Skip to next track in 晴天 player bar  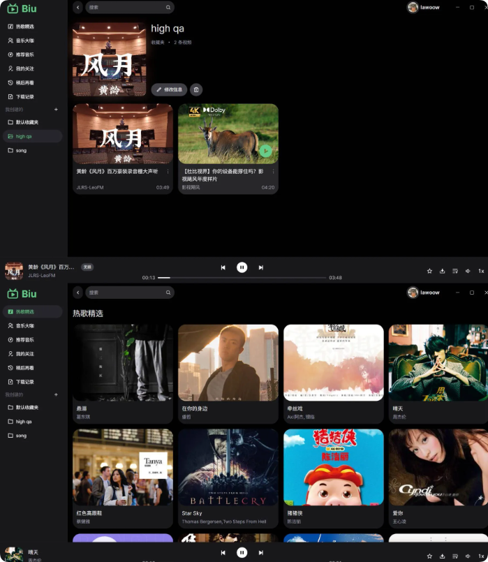(x=261, y=553)
